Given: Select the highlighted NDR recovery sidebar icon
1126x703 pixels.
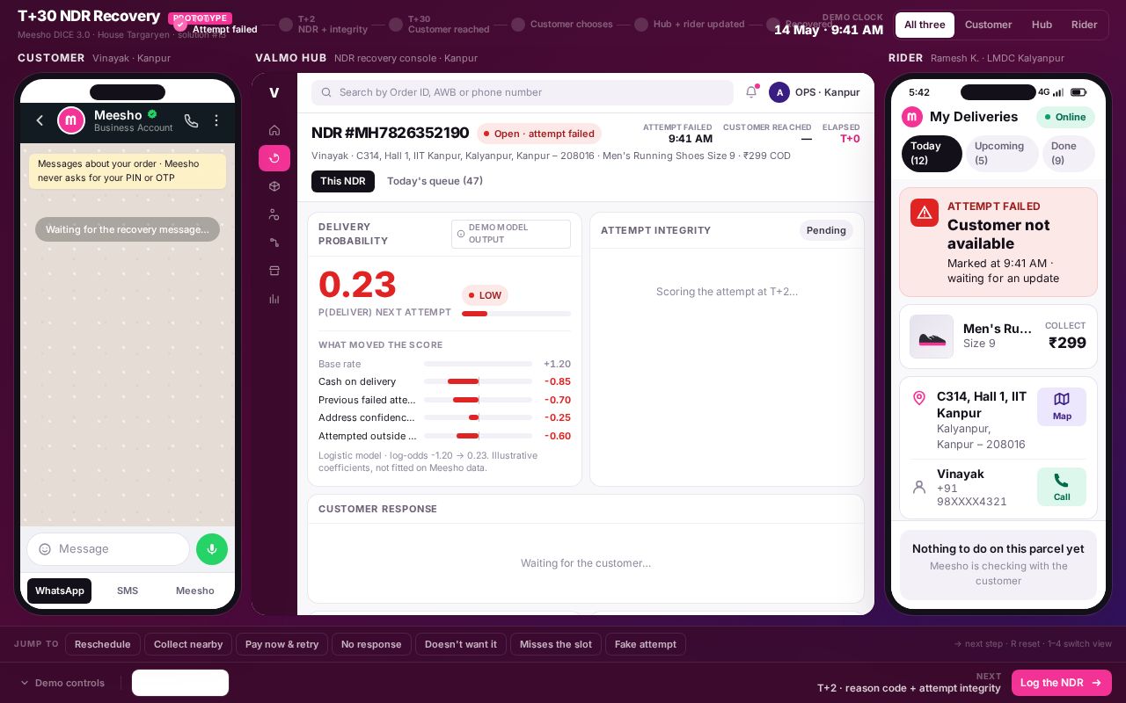Looking at the screenshot, I should point(274,158).
